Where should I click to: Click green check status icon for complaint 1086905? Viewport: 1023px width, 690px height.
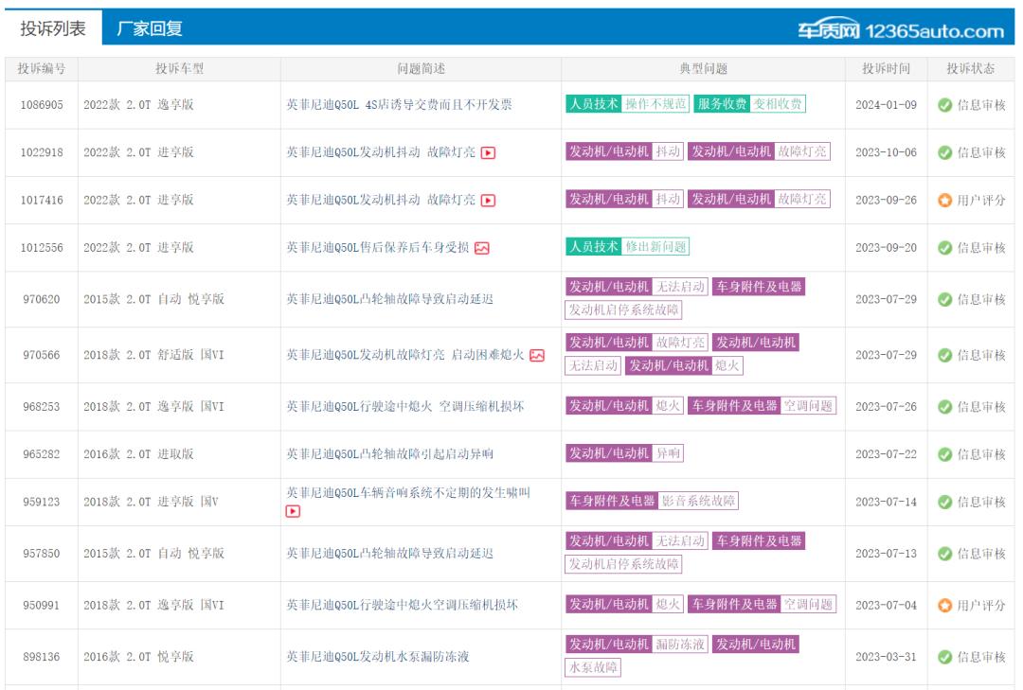tap(944, 105)
